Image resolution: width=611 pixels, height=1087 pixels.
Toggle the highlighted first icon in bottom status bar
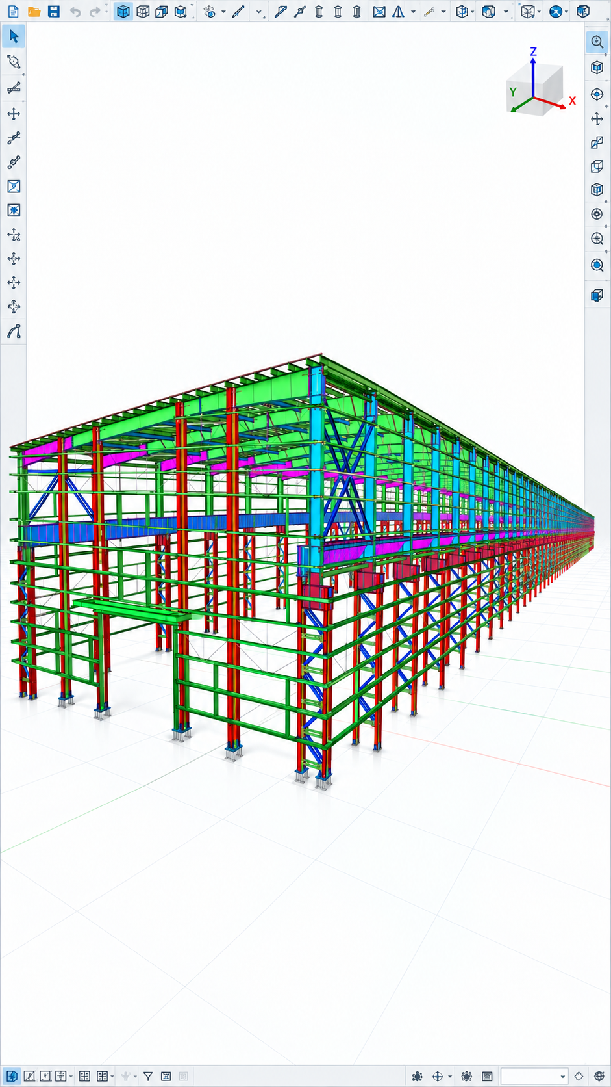point(12,1077)
